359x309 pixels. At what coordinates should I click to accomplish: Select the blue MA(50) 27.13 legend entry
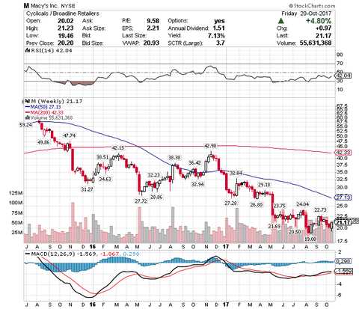tap(43, 107)
